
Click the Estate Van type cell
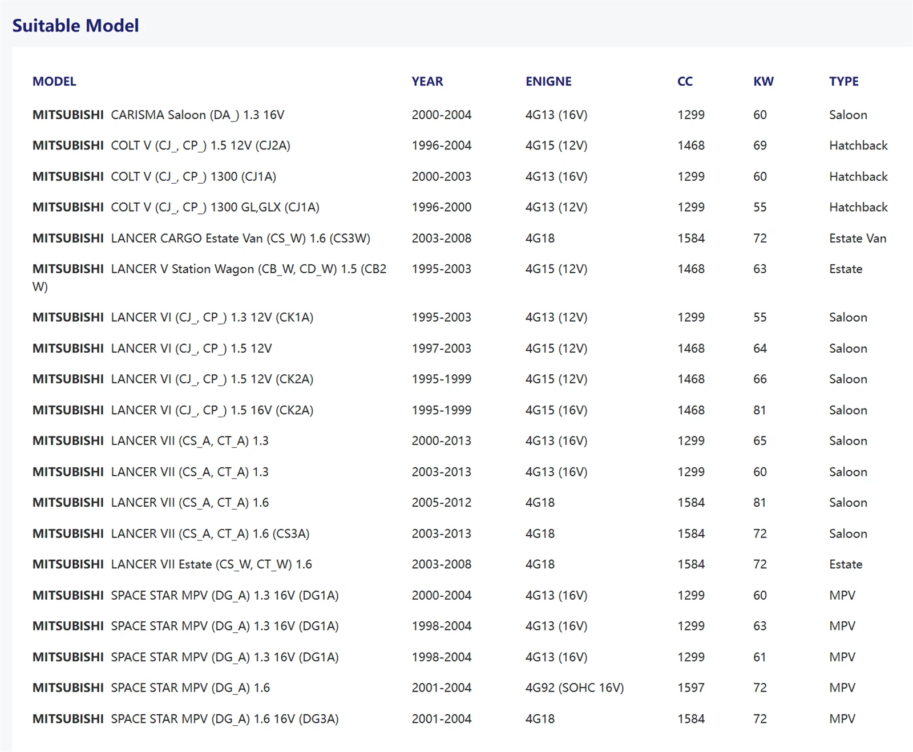pos(858,238)
